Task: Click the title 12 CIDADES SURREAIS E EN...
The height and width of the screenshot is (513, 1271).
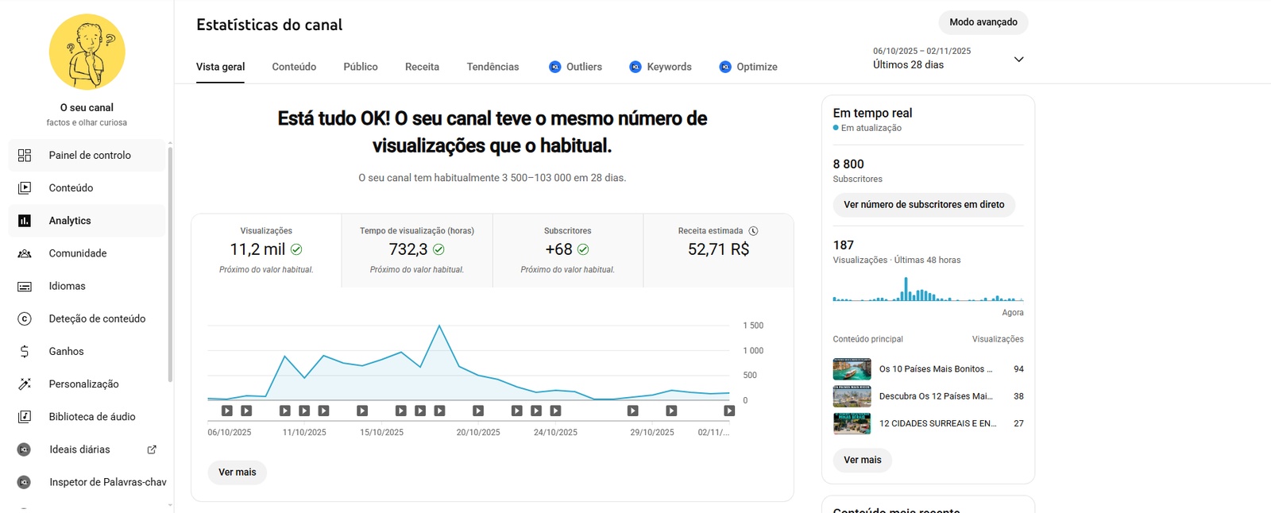Action: (937, 423)
